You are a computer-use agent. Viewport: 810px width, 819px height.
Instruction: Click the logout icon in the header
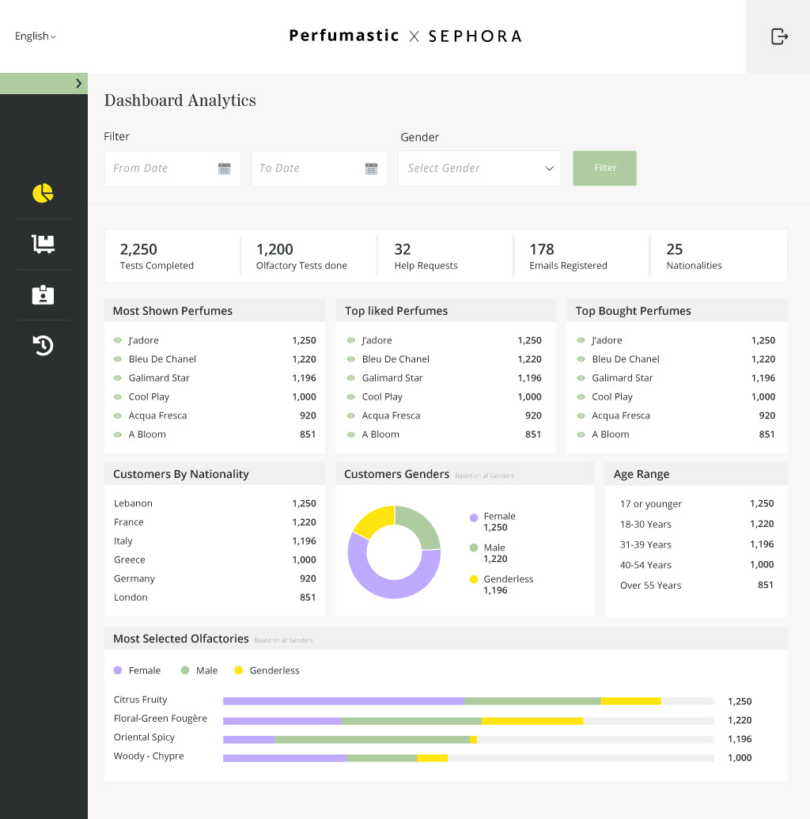[x=779, y=36]
